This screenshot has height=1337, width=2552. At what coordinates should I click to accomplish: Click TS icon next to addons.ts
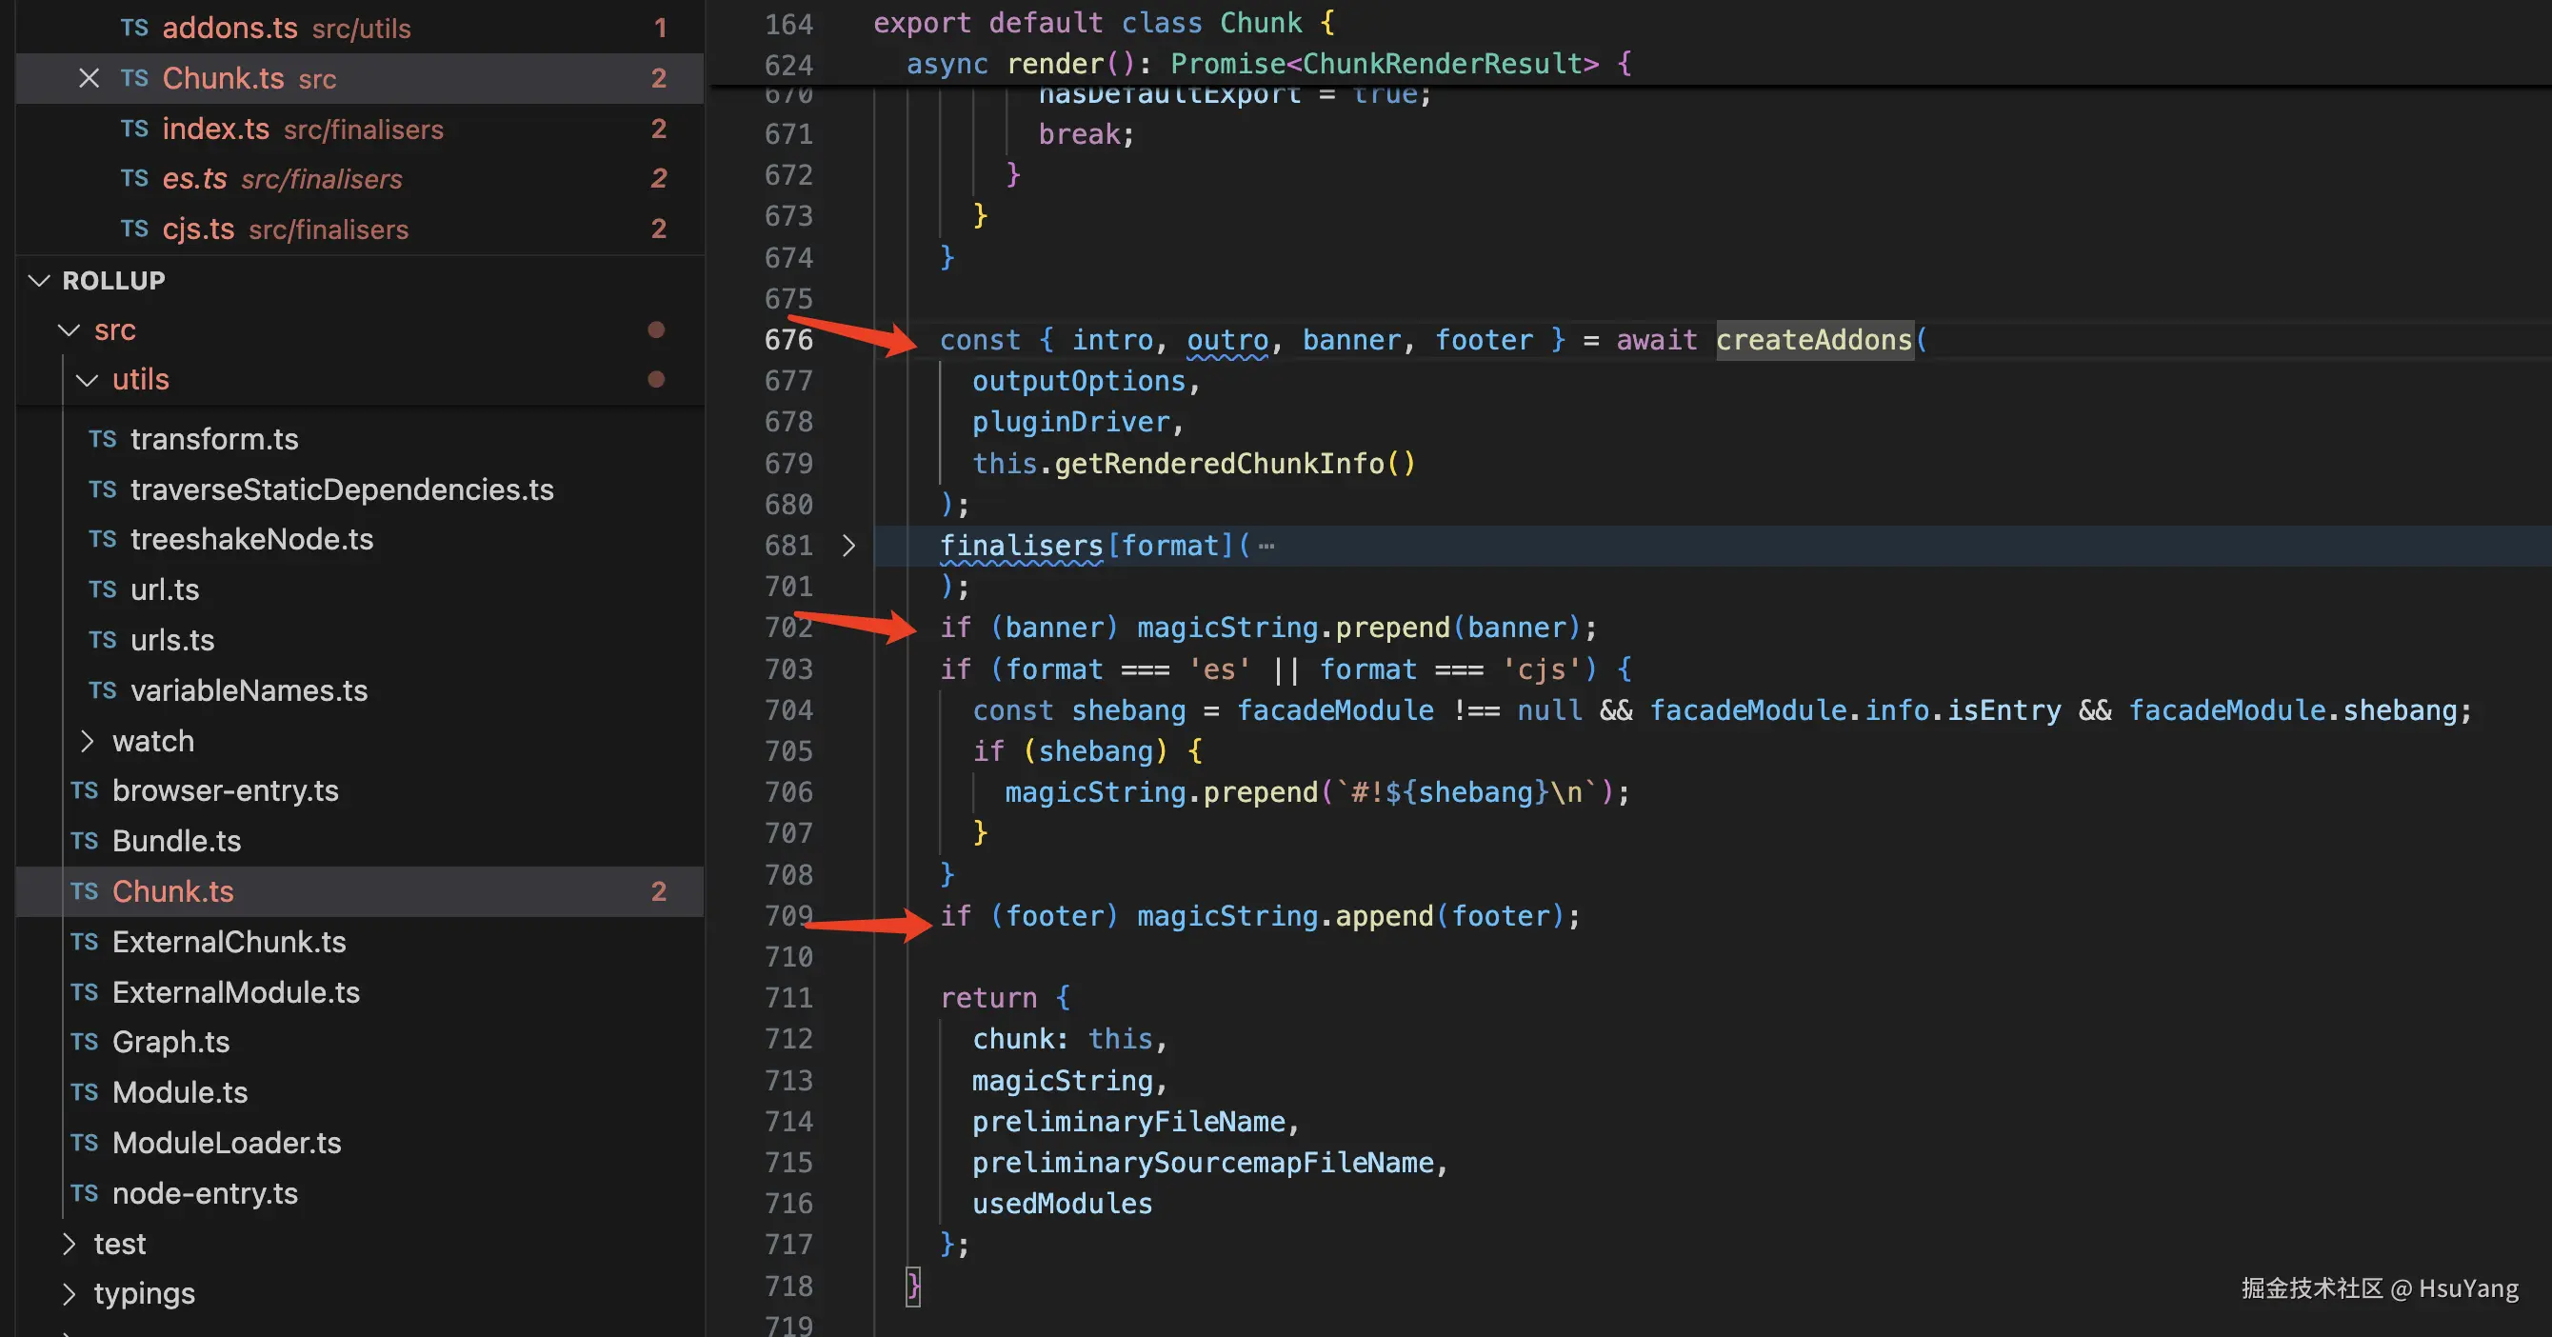pos(134,28)
